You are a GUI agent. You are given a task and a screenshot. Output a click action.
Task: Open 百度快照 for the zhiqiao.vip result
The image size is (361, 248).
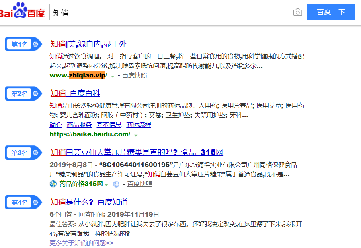(x=135, y=76)
